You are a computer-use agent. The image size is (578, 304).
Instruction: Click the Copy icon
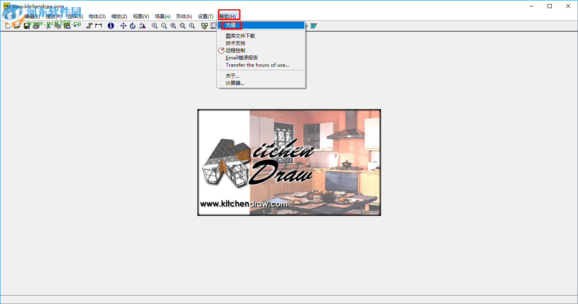(x=58, y=26)
